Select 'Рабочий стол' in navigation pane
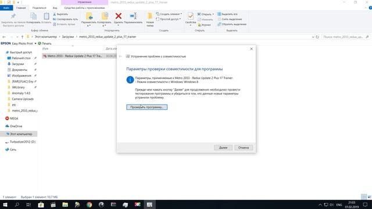Screen dimensions: 372x209 (21, 58)
